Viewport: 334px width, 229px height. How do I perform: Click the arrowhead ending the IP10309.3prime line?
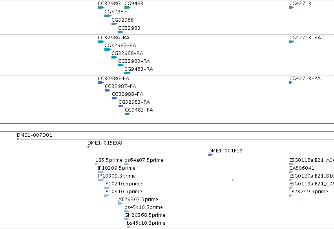click(x=234, y=180)
